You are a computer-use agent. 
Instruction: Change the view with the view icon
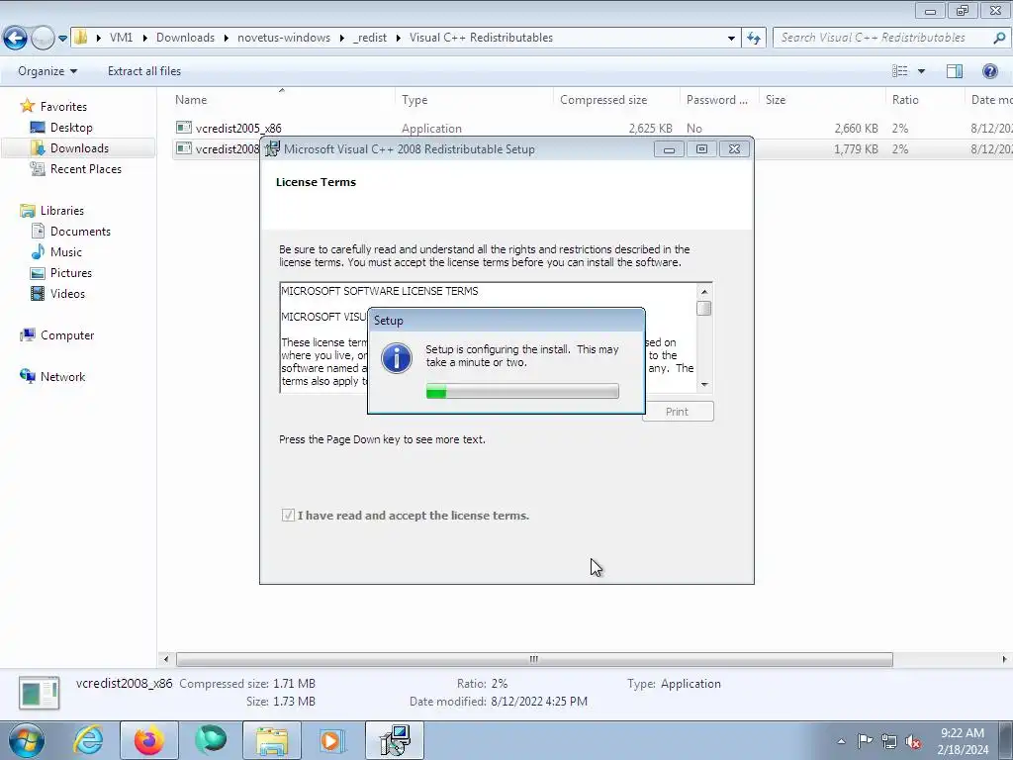click(x=900, y=71)
